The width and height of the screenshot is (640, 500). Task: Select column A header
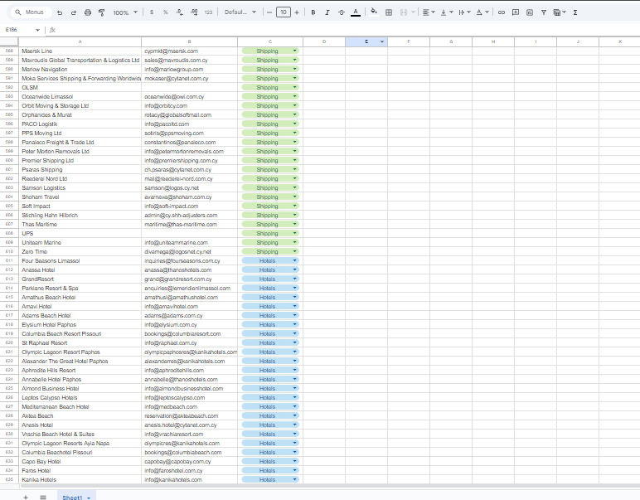click(x=80, y=41)
